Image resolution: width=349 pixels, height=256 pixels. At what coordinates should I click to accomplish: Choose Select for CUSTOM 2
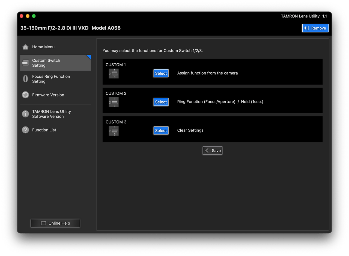161,102
